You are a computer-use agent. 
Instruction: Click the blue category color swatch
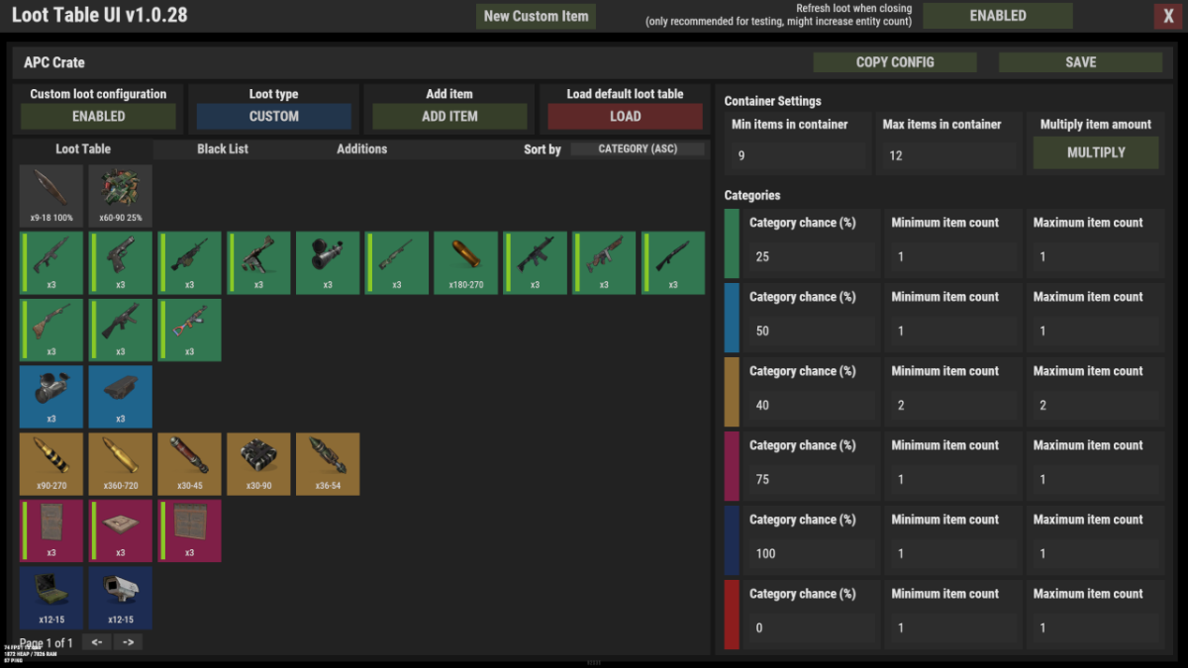732,318
